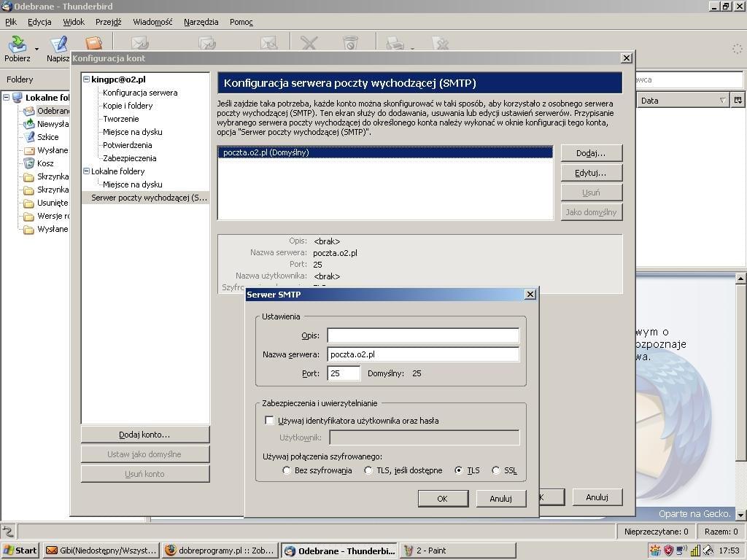
Task: Enable Używaj identyfikatora użytkownika oraz hasła
Action: tap(270, 421)
